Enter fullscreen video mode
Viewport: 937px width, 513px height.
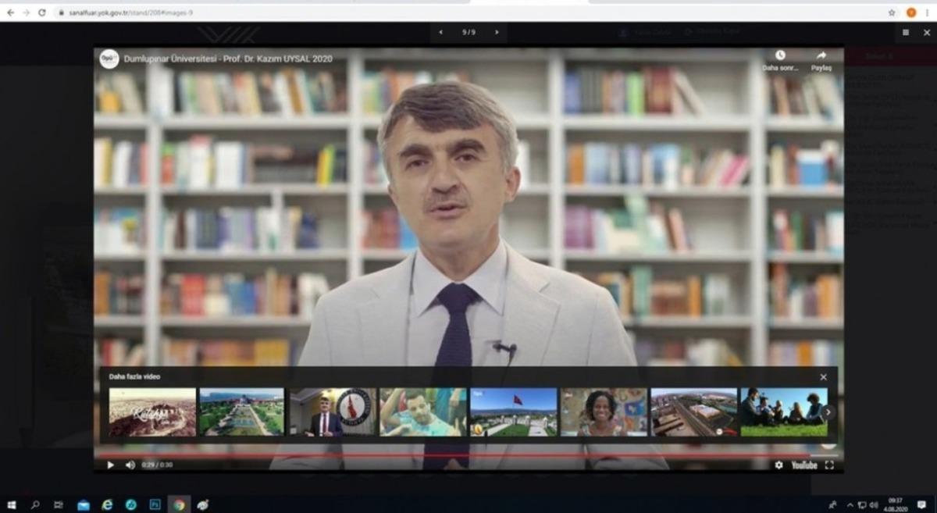[x=829, y=465]
